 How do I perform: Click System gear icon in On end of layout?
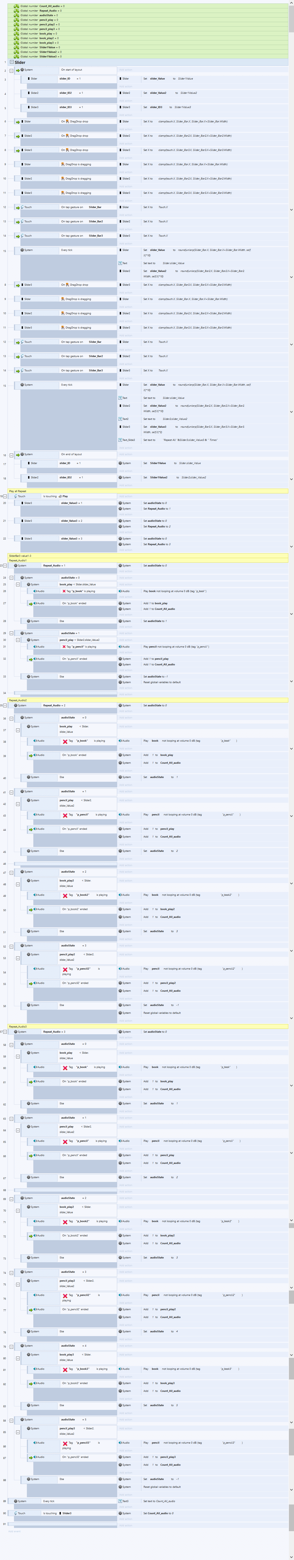click(x=22, y=454)
